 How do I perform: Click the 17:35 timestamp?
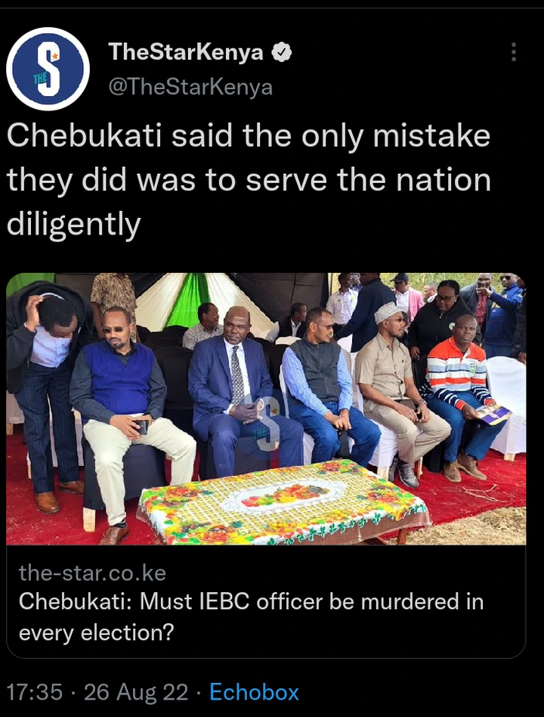(x=34, y=692)
